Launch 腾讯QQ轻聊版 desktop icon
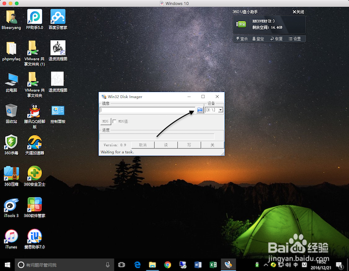 [x=34, y=117]
